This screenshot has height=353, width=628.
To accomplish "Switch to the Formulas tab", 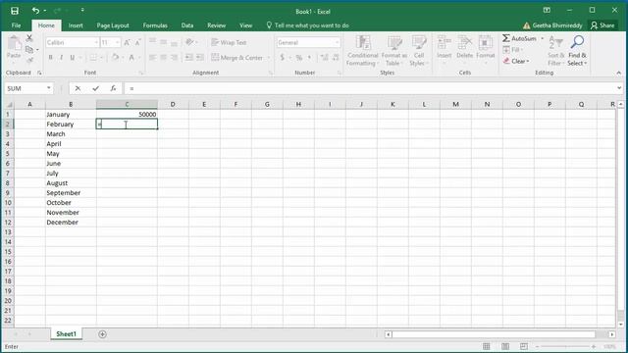I will coord(155,25).
